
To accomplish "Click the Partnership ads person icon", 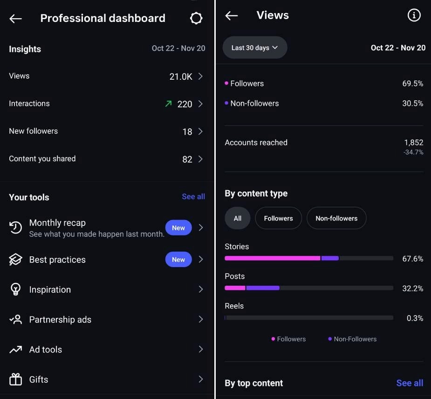I will point(16,319).
